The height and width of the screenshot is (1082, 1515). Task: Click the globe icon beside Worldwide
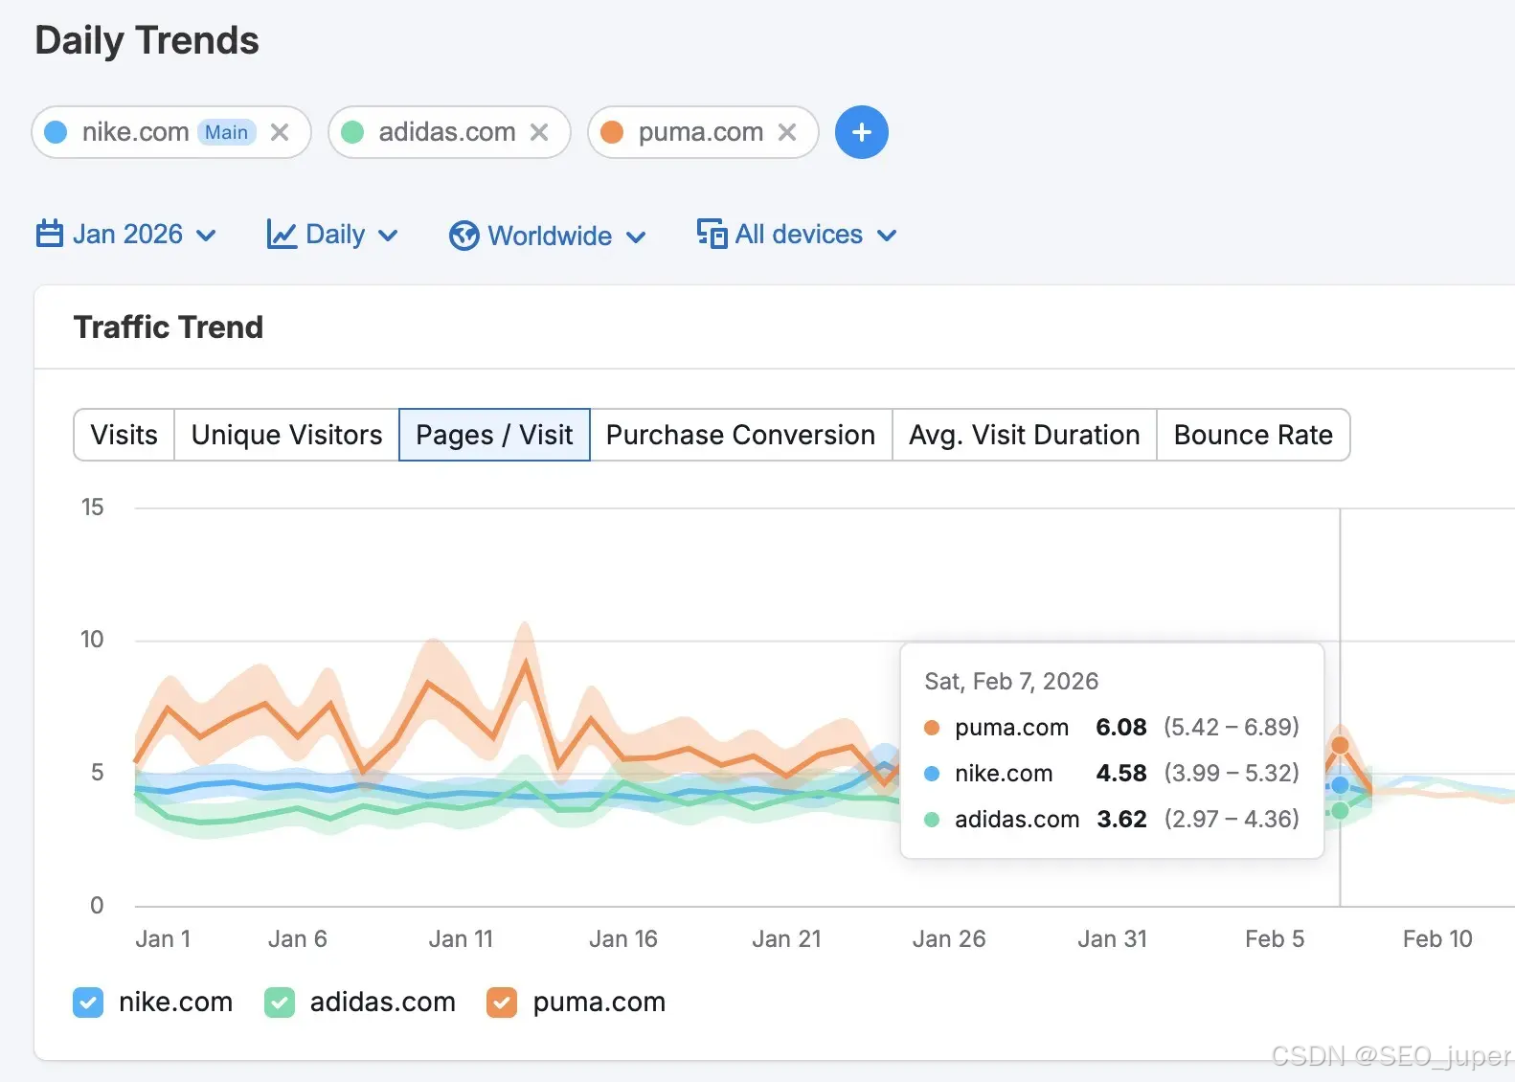point(464,236)
